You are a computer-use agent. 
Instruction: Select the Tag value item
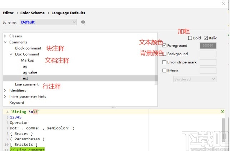(x=29, y=72)
